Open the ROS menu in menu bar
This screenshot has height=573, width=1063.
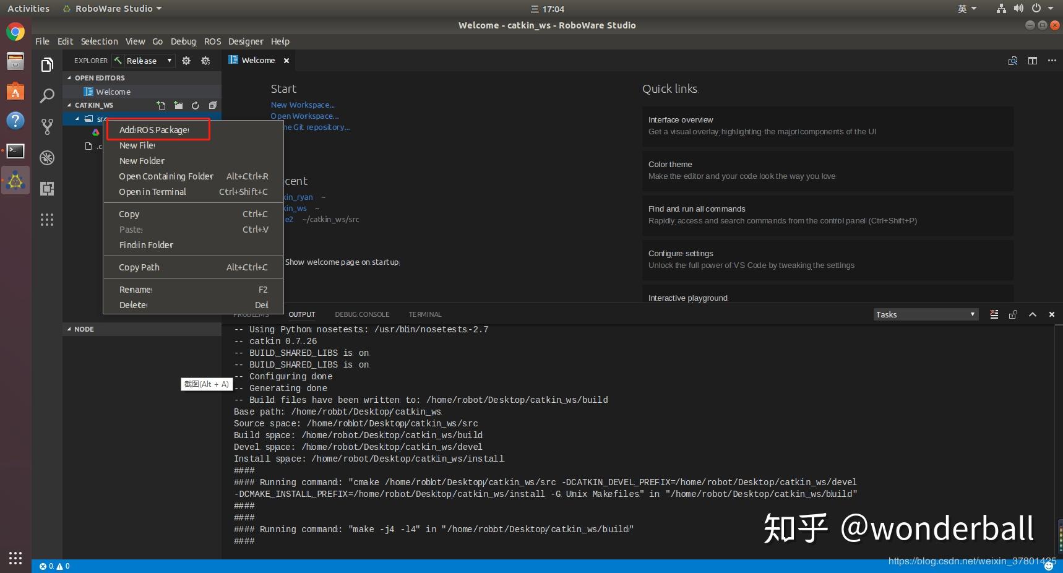[212, 41]
